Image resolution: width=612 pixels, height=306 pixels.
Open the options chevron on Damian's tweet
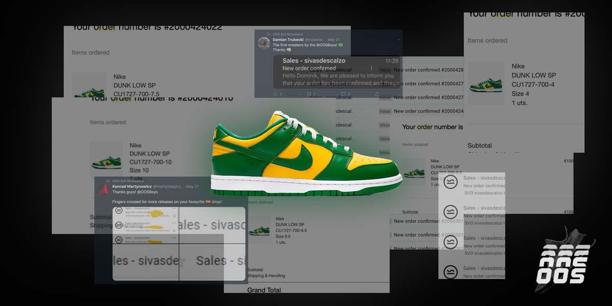[x=398, y=39]
